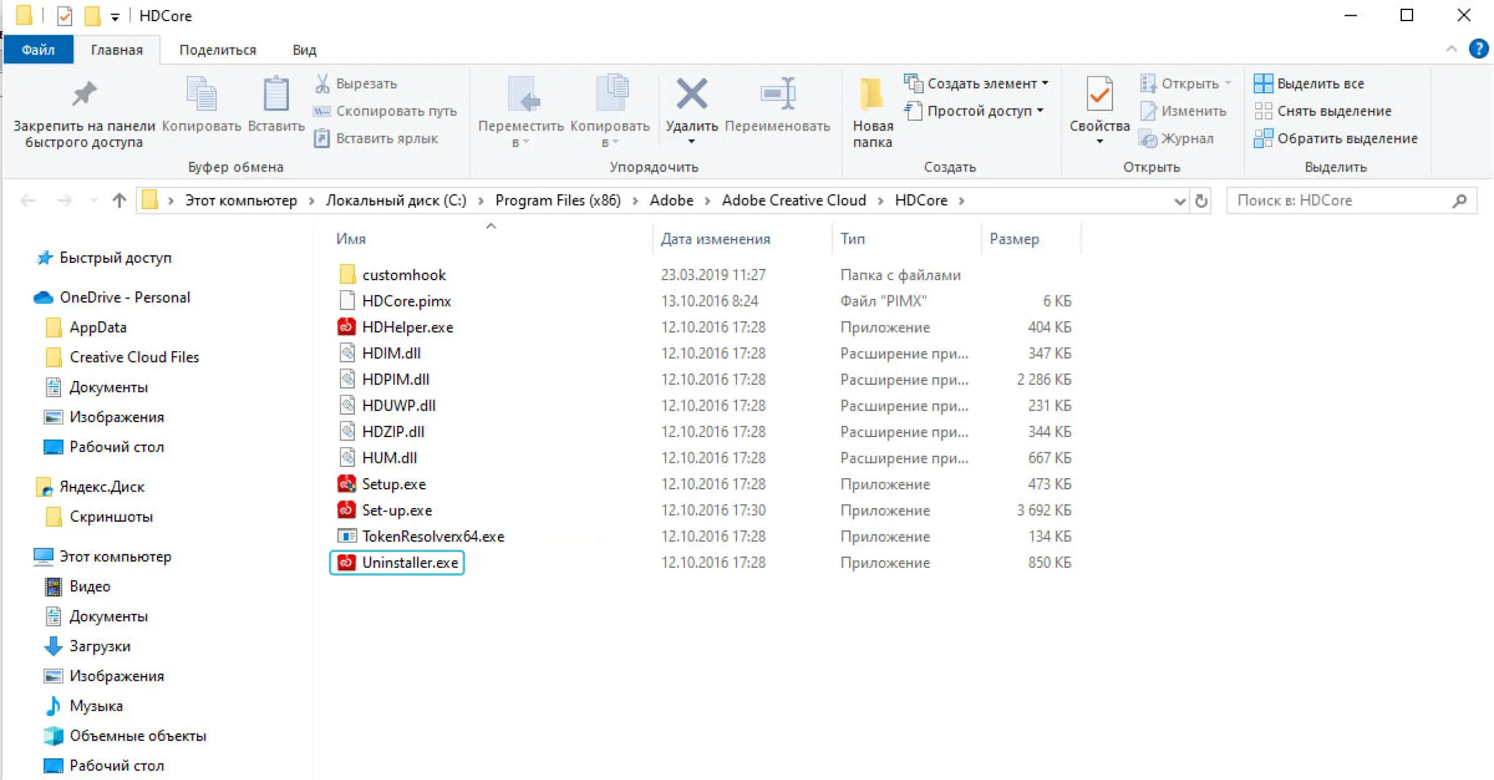Click Select all (Выделить все)
The height and width of the screenshot is (780, 1494).
[x=1320, y=83]
